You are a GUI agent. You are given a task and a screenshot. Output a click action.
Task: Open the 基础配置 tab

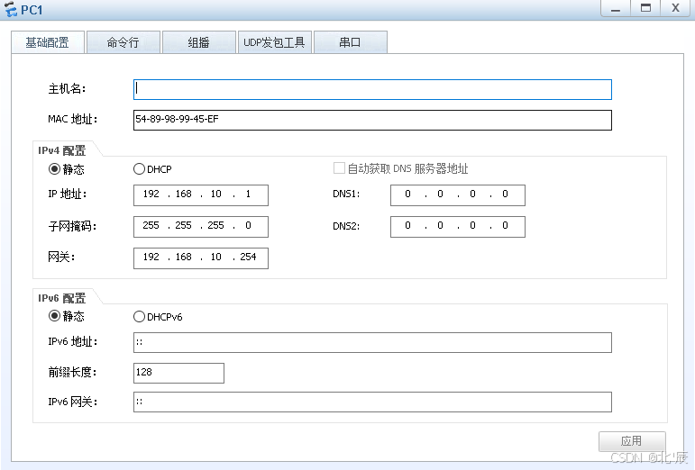click(48, 42)
